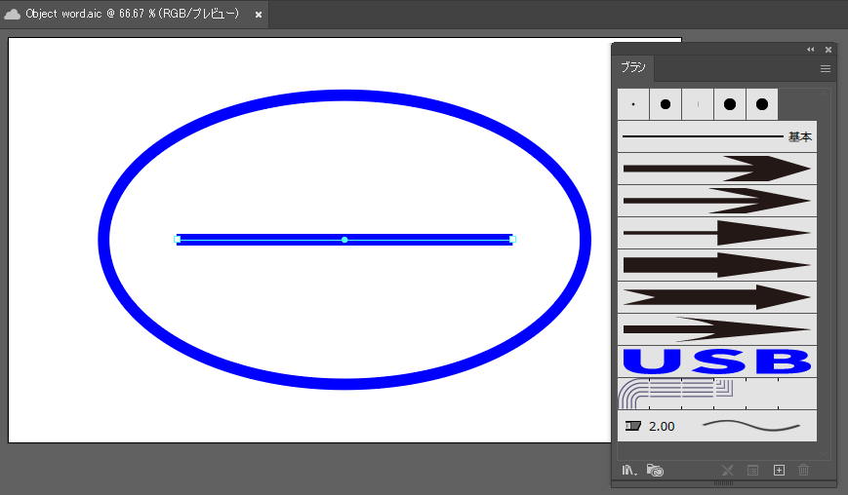Image resolution: width=848 pixels, height=495 pixels.
Task: Select the center point of the blue line
Action: tap(344, 239)
